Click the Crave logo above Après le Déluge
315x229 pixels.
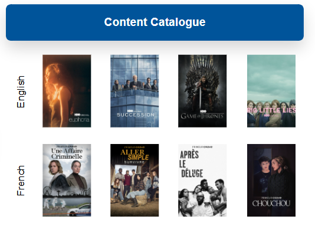(x=202, y=147)
